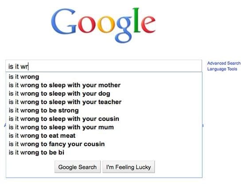Click the I'm Feeling Lucky button

tap(128, 167)
